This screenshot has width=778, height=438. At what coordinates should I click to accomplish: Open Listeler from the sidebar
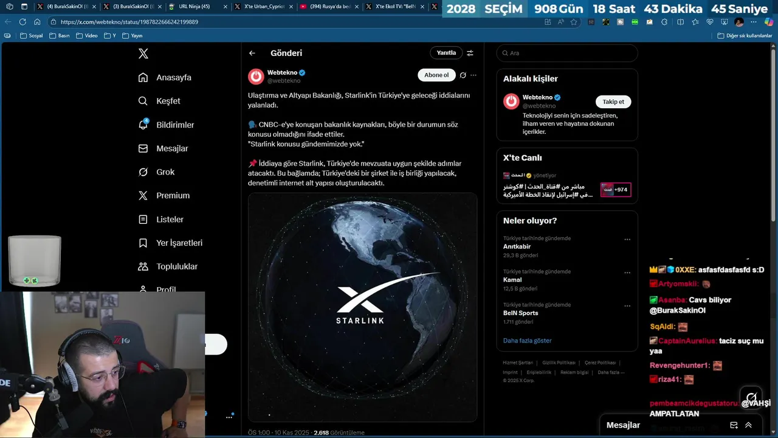[160, 220]
